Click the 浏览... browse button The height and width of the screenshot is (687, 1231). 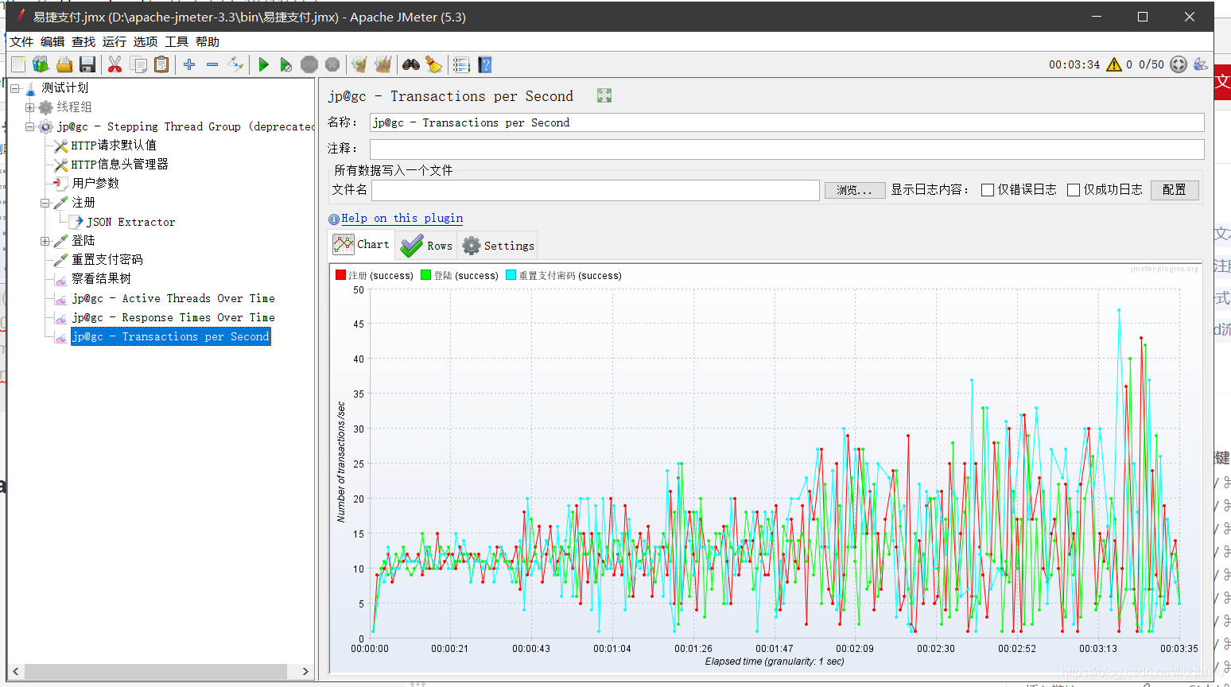pos(854,190)
